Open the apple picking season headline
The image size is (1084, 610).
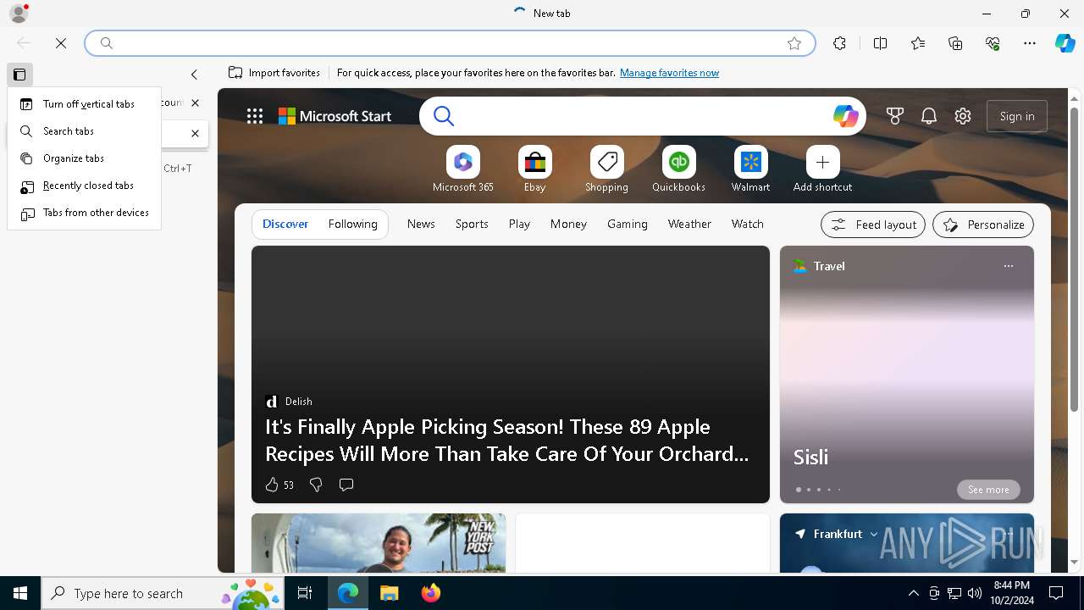tap(506, 441)
